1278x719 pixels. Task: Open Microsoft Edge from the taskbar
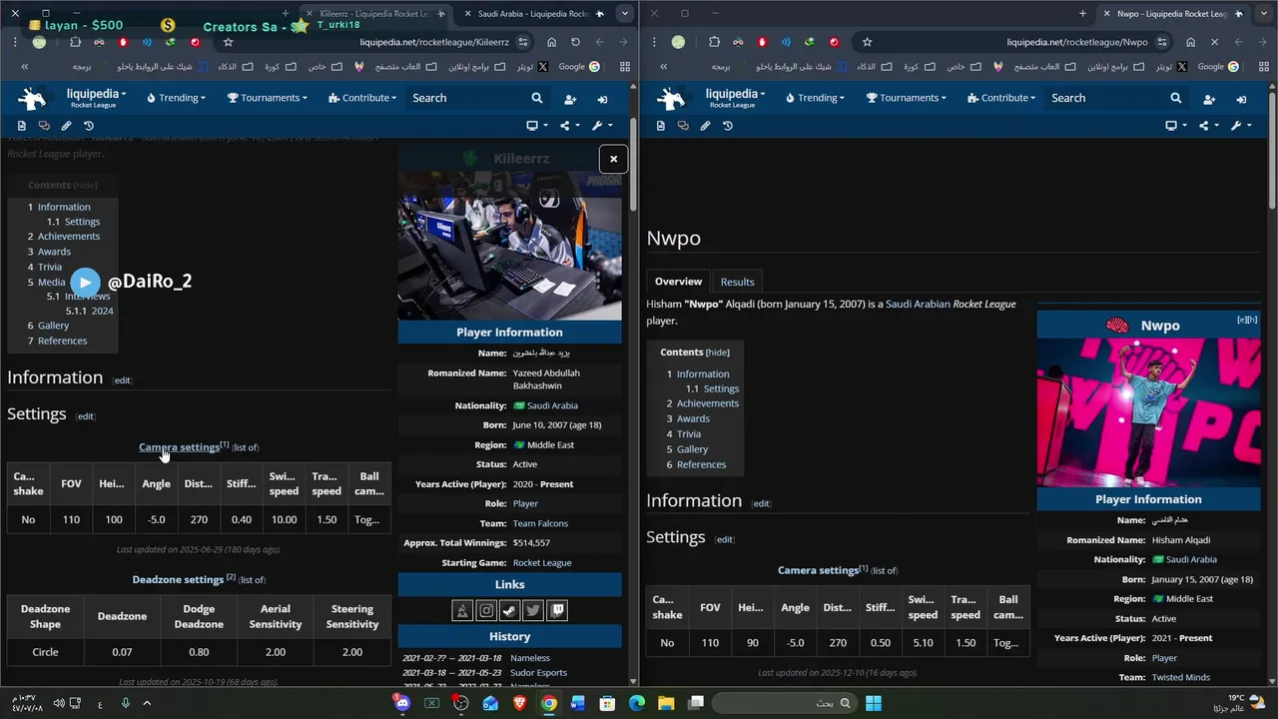pyautogui.click(x=637, y=703)
